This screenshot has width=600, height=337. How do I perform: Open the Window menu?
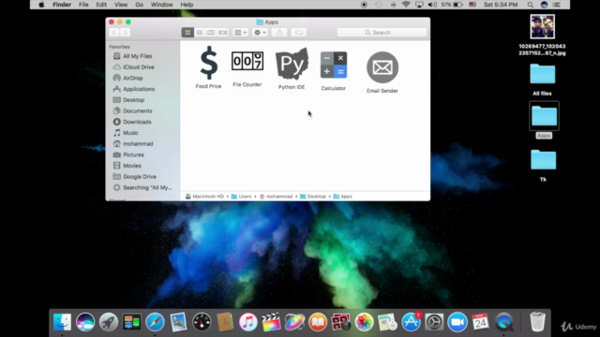coord(162,5)
